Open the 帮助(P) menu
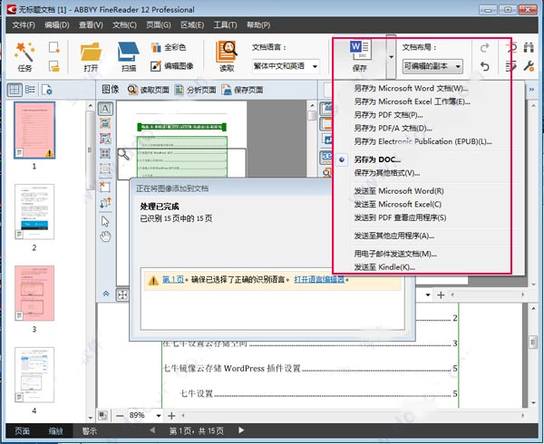This screenshot has width=544, height=444. 258,25
